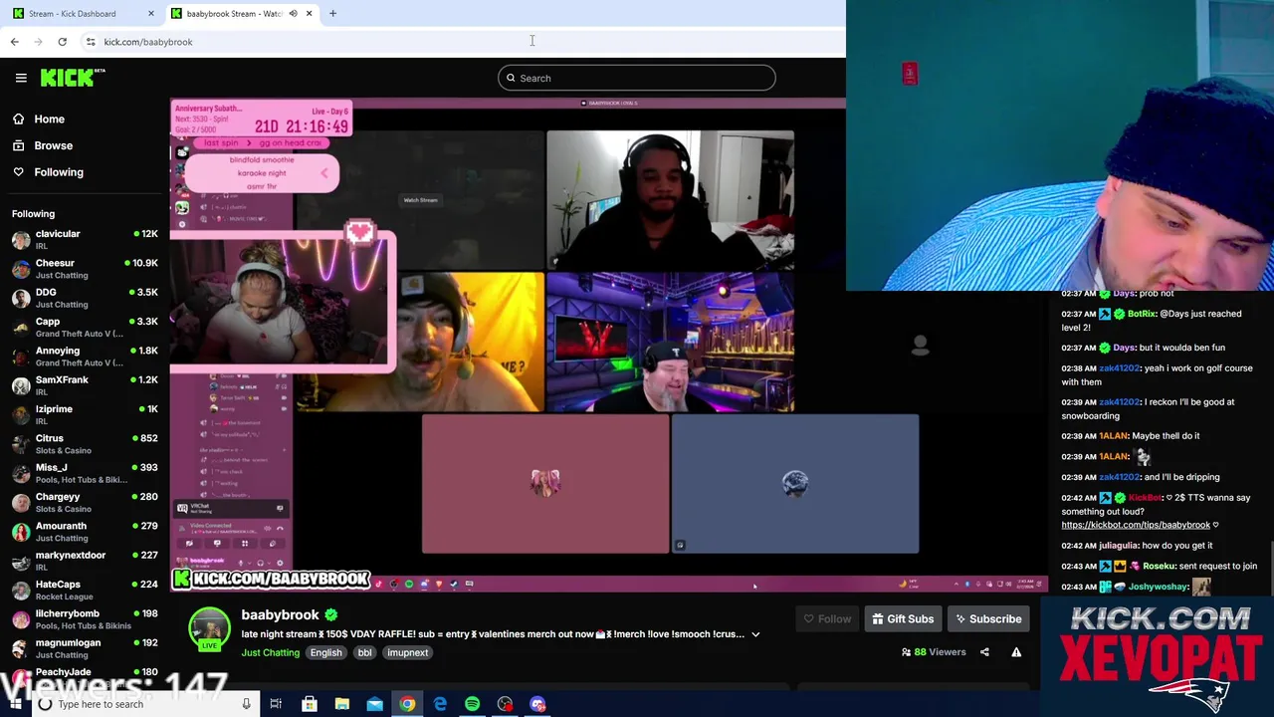1274x717 pixels.
Task: Report stream using warning triangle icon
Action: coord(1016,652)
